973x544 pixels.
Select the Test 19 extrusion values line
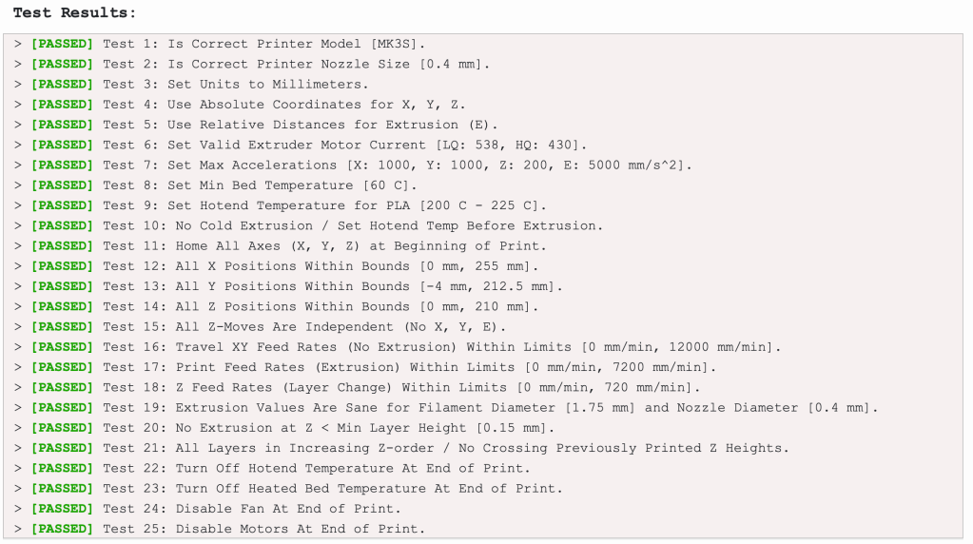coord(491,407)
